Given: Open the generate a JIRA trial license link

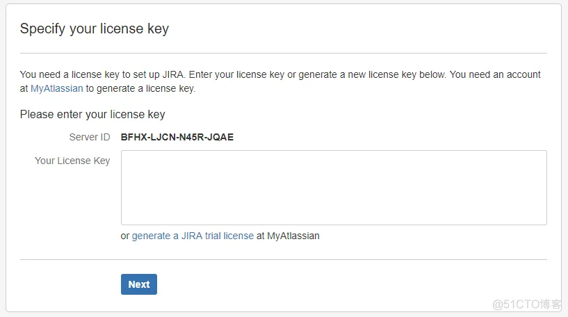Looking at the screenshot, I should [x=193, y=236].
